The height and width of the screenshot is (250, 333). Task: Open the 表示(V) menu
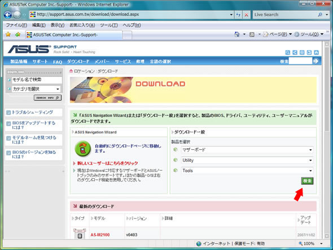click(58, 25)
